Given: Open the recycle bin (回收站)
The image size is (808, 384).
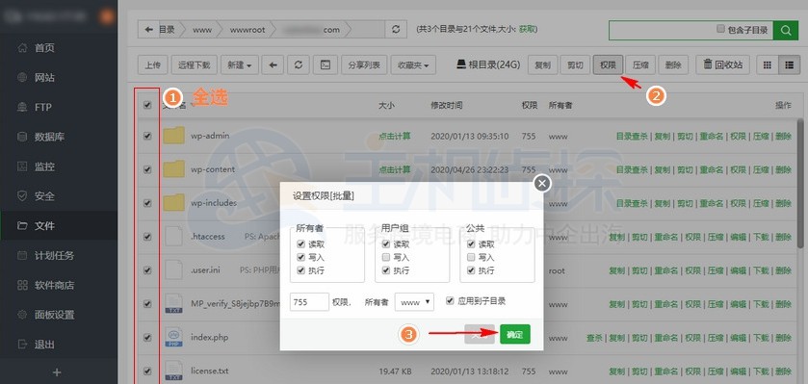Looking at the screenshot, I should point(723,65).
